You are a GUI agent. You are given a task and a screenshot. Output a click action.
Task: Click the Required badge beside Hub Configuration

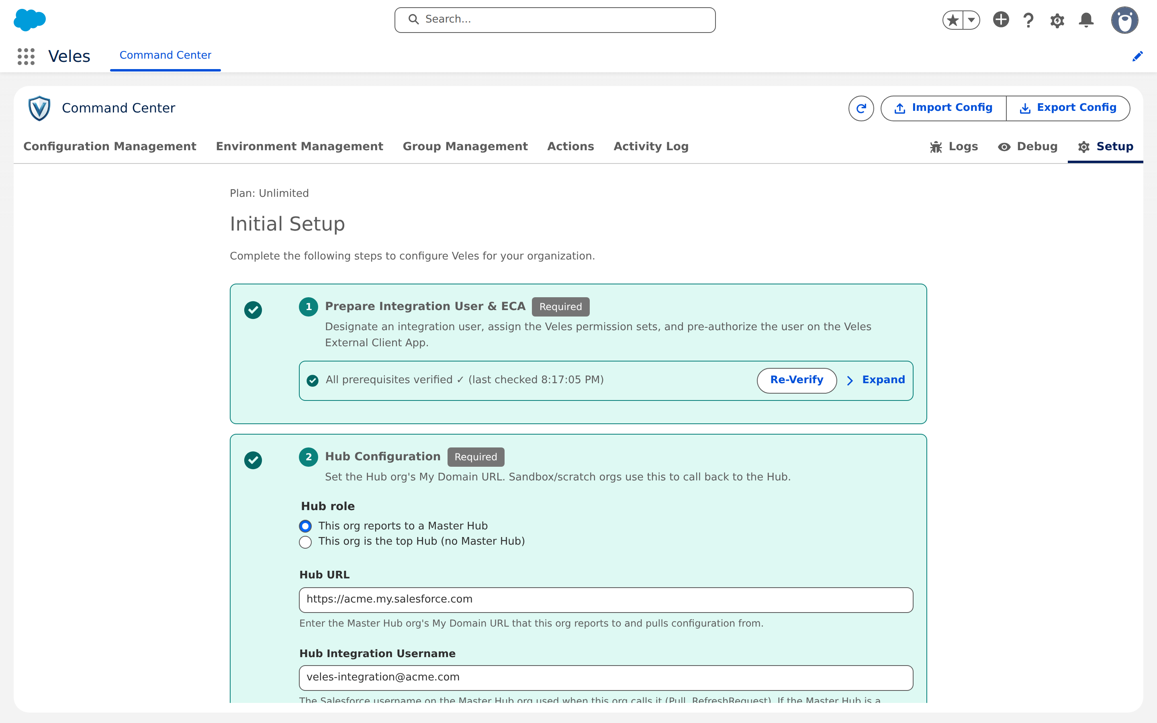pyautogui.click(x=476, y=457)
